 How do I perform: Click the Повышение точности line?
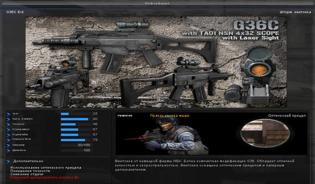point(30,171)
